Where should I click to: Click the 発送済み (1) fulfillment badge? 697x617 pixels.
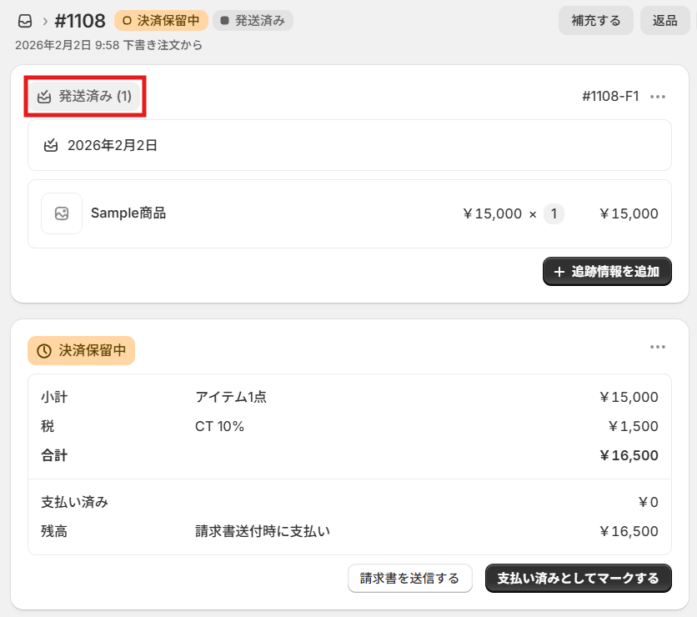point(86,97)
